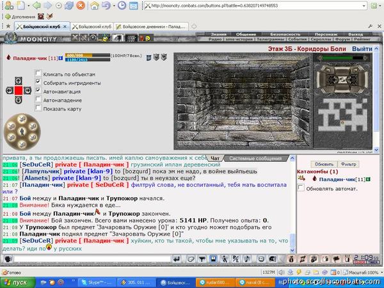Viewport: 384px width, 288px height.
Task: Click the eraser clear chat icon
Action: point(191,259)
